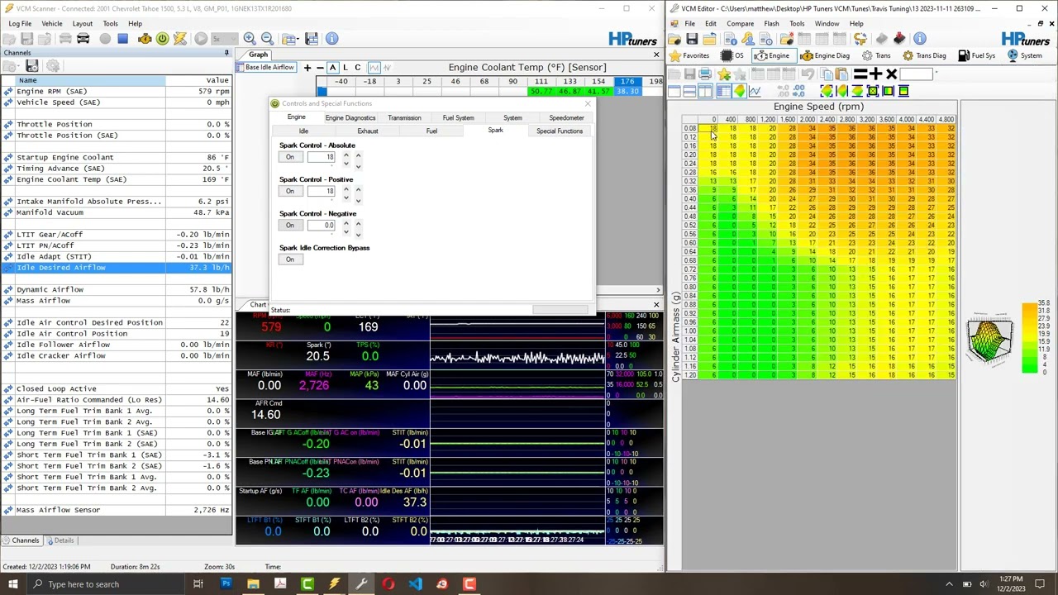Open tune file icon in VCM Editor

674,39
